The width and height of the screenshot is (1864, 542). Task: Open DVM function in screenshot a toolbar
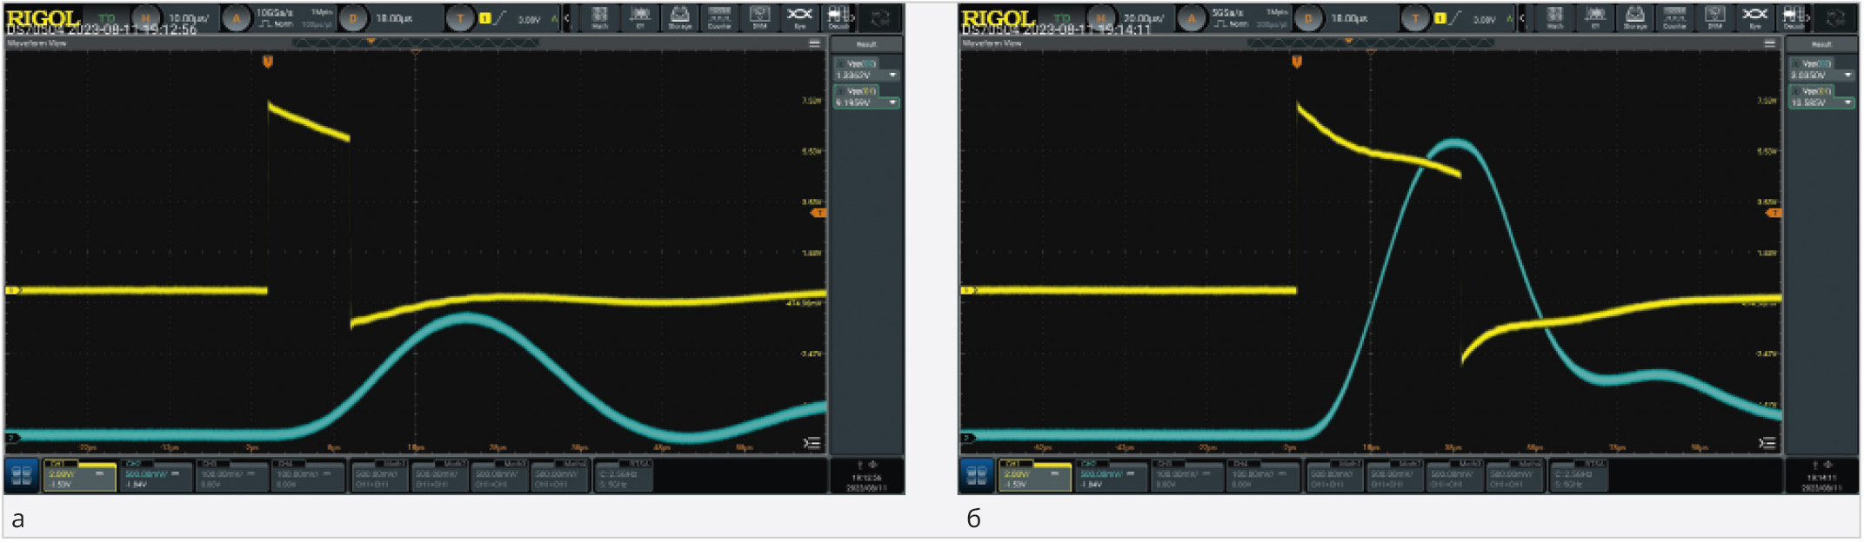point(759,17)
